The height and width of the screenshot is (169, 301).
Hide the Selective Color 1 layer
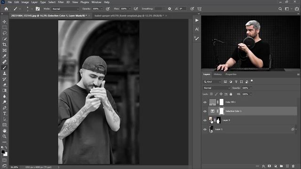coord(205,111)
